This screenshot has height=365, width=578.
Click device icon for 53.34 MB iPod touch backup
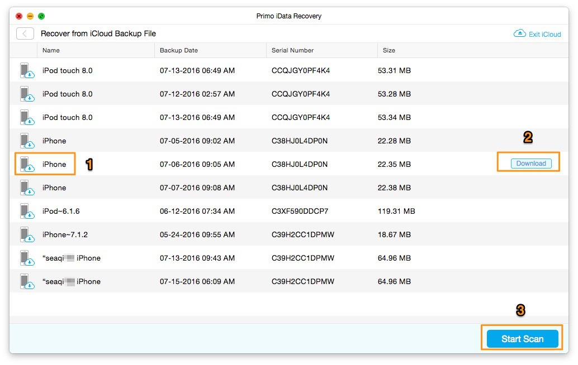[x=27, y=118]
